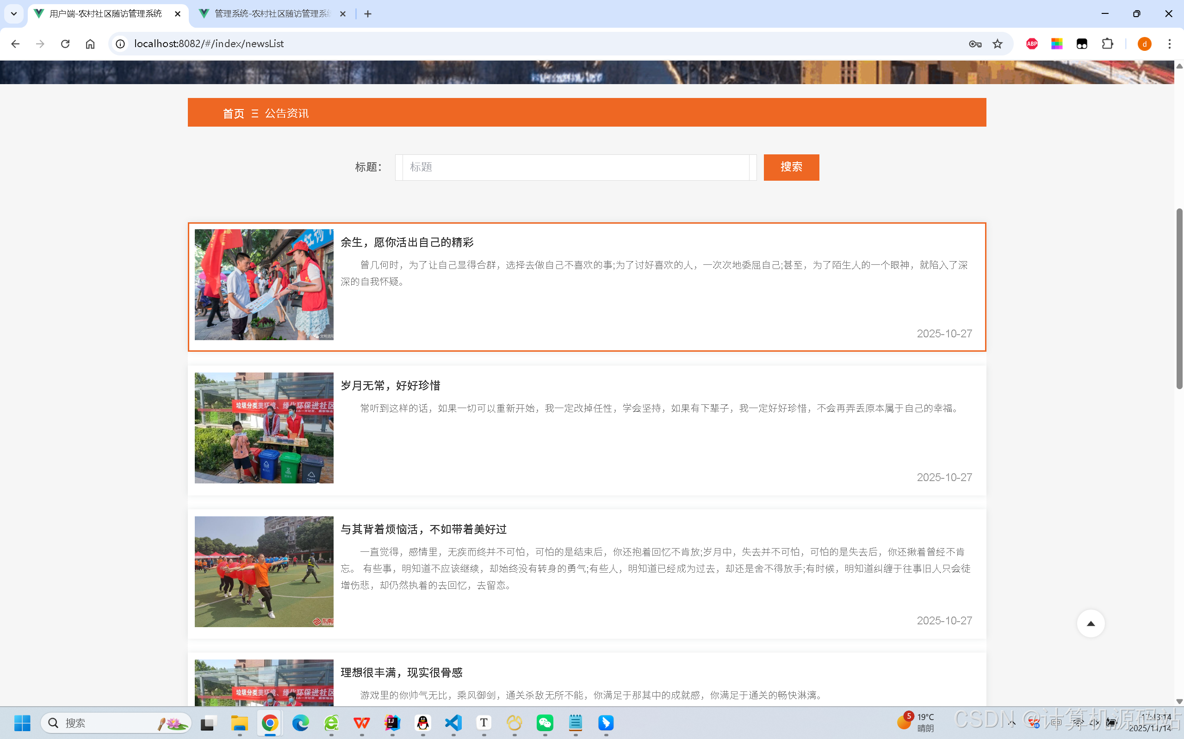
Task: Open the article 与其背着烦恼活，不如带着美好过
Action: point(424,529)
